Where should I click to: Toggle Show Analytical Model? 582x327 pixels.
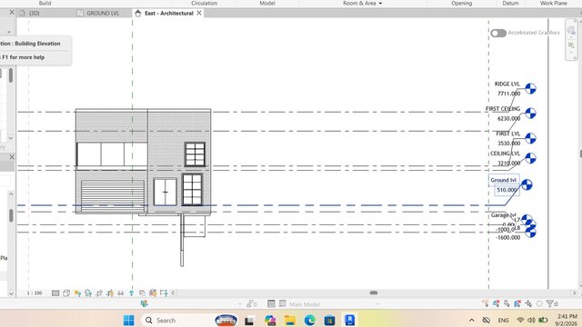153,292
